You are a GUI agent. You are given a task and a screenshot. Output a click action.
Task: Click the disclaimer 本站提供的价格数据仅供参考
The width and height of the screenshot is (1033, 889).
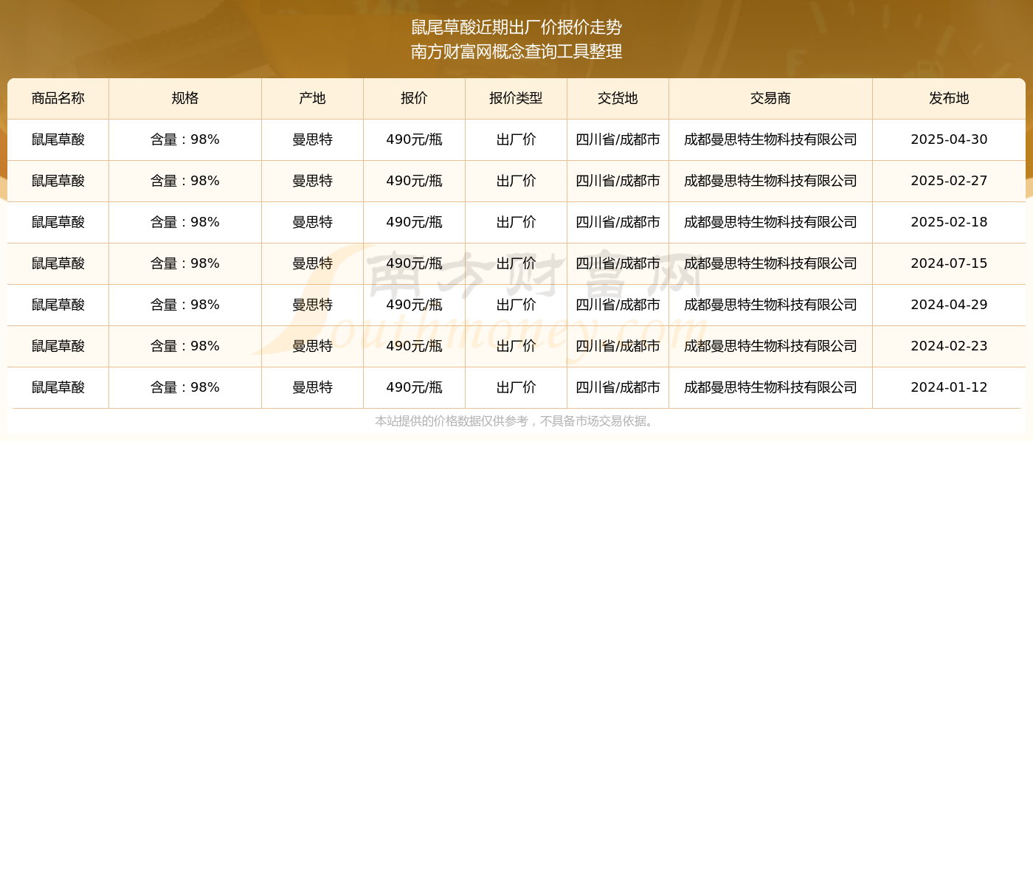point(452,421)
